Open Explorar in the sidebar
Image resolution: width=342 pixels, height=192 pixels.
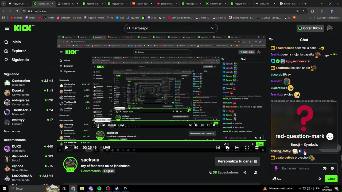[x=15, y=51]
